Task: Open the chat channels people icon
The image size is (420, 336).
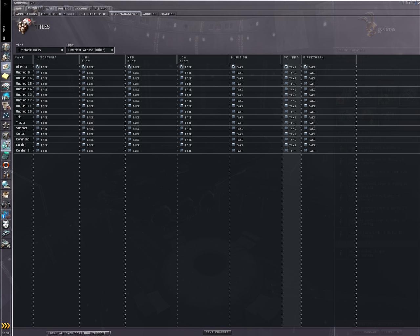Action: pyautogui.click(x=6, y=175)
